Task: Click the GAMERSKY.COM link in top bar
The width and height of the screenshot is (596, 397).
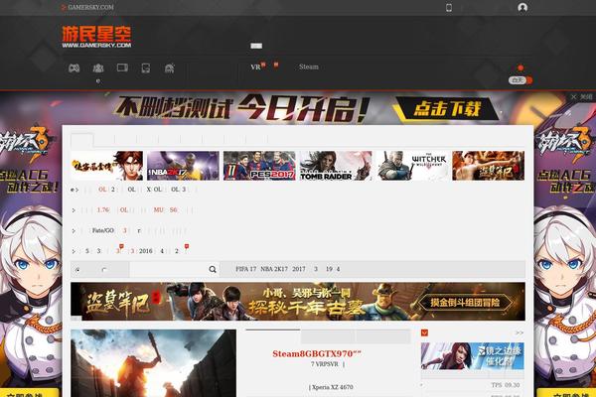Action: [90, 7]
